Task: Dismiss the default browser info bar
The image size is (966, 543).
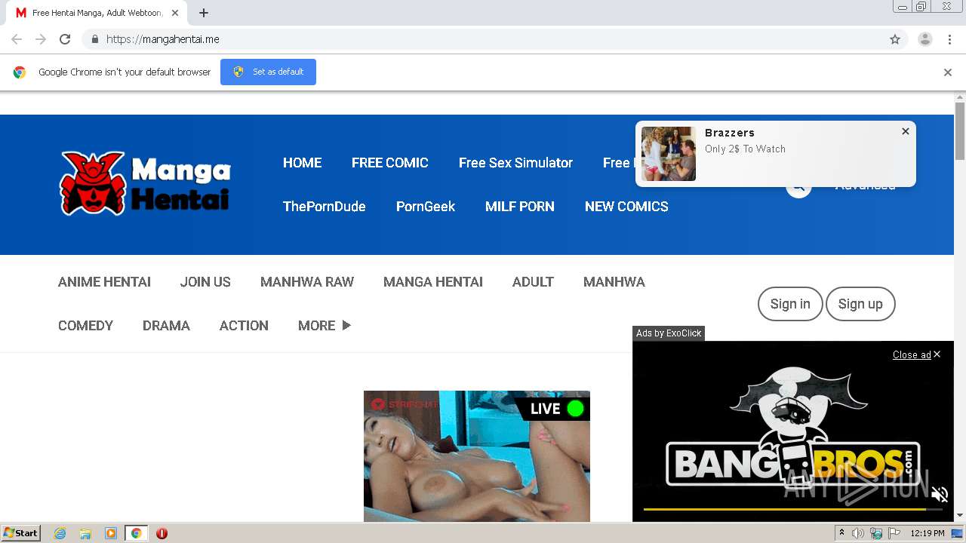Action: [948, 72]
